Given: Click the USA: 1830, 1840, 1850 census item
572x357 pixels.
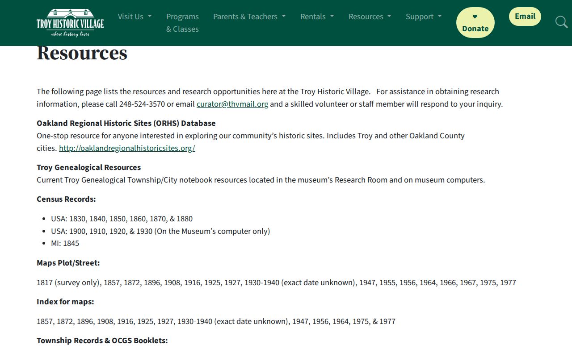Looking at the screenshot, I should click(x=122, y=219).
